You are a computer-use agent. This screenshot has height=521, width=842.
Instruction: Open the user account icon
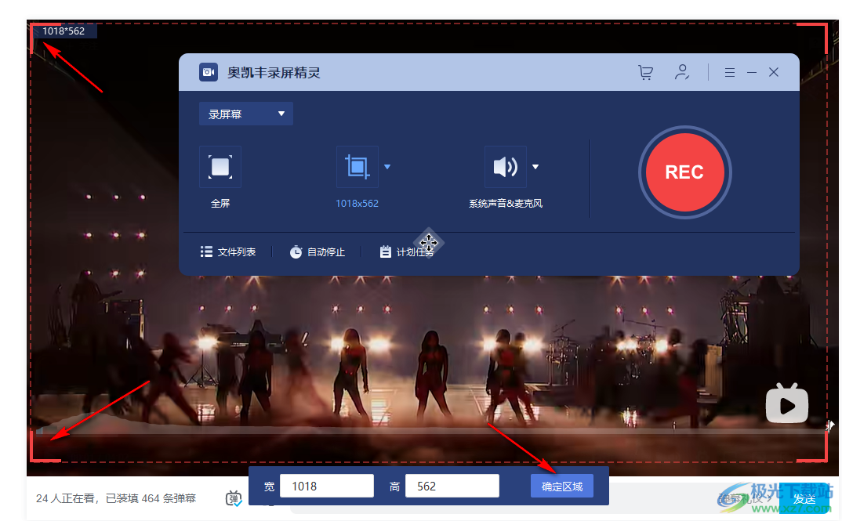point(682,72)
